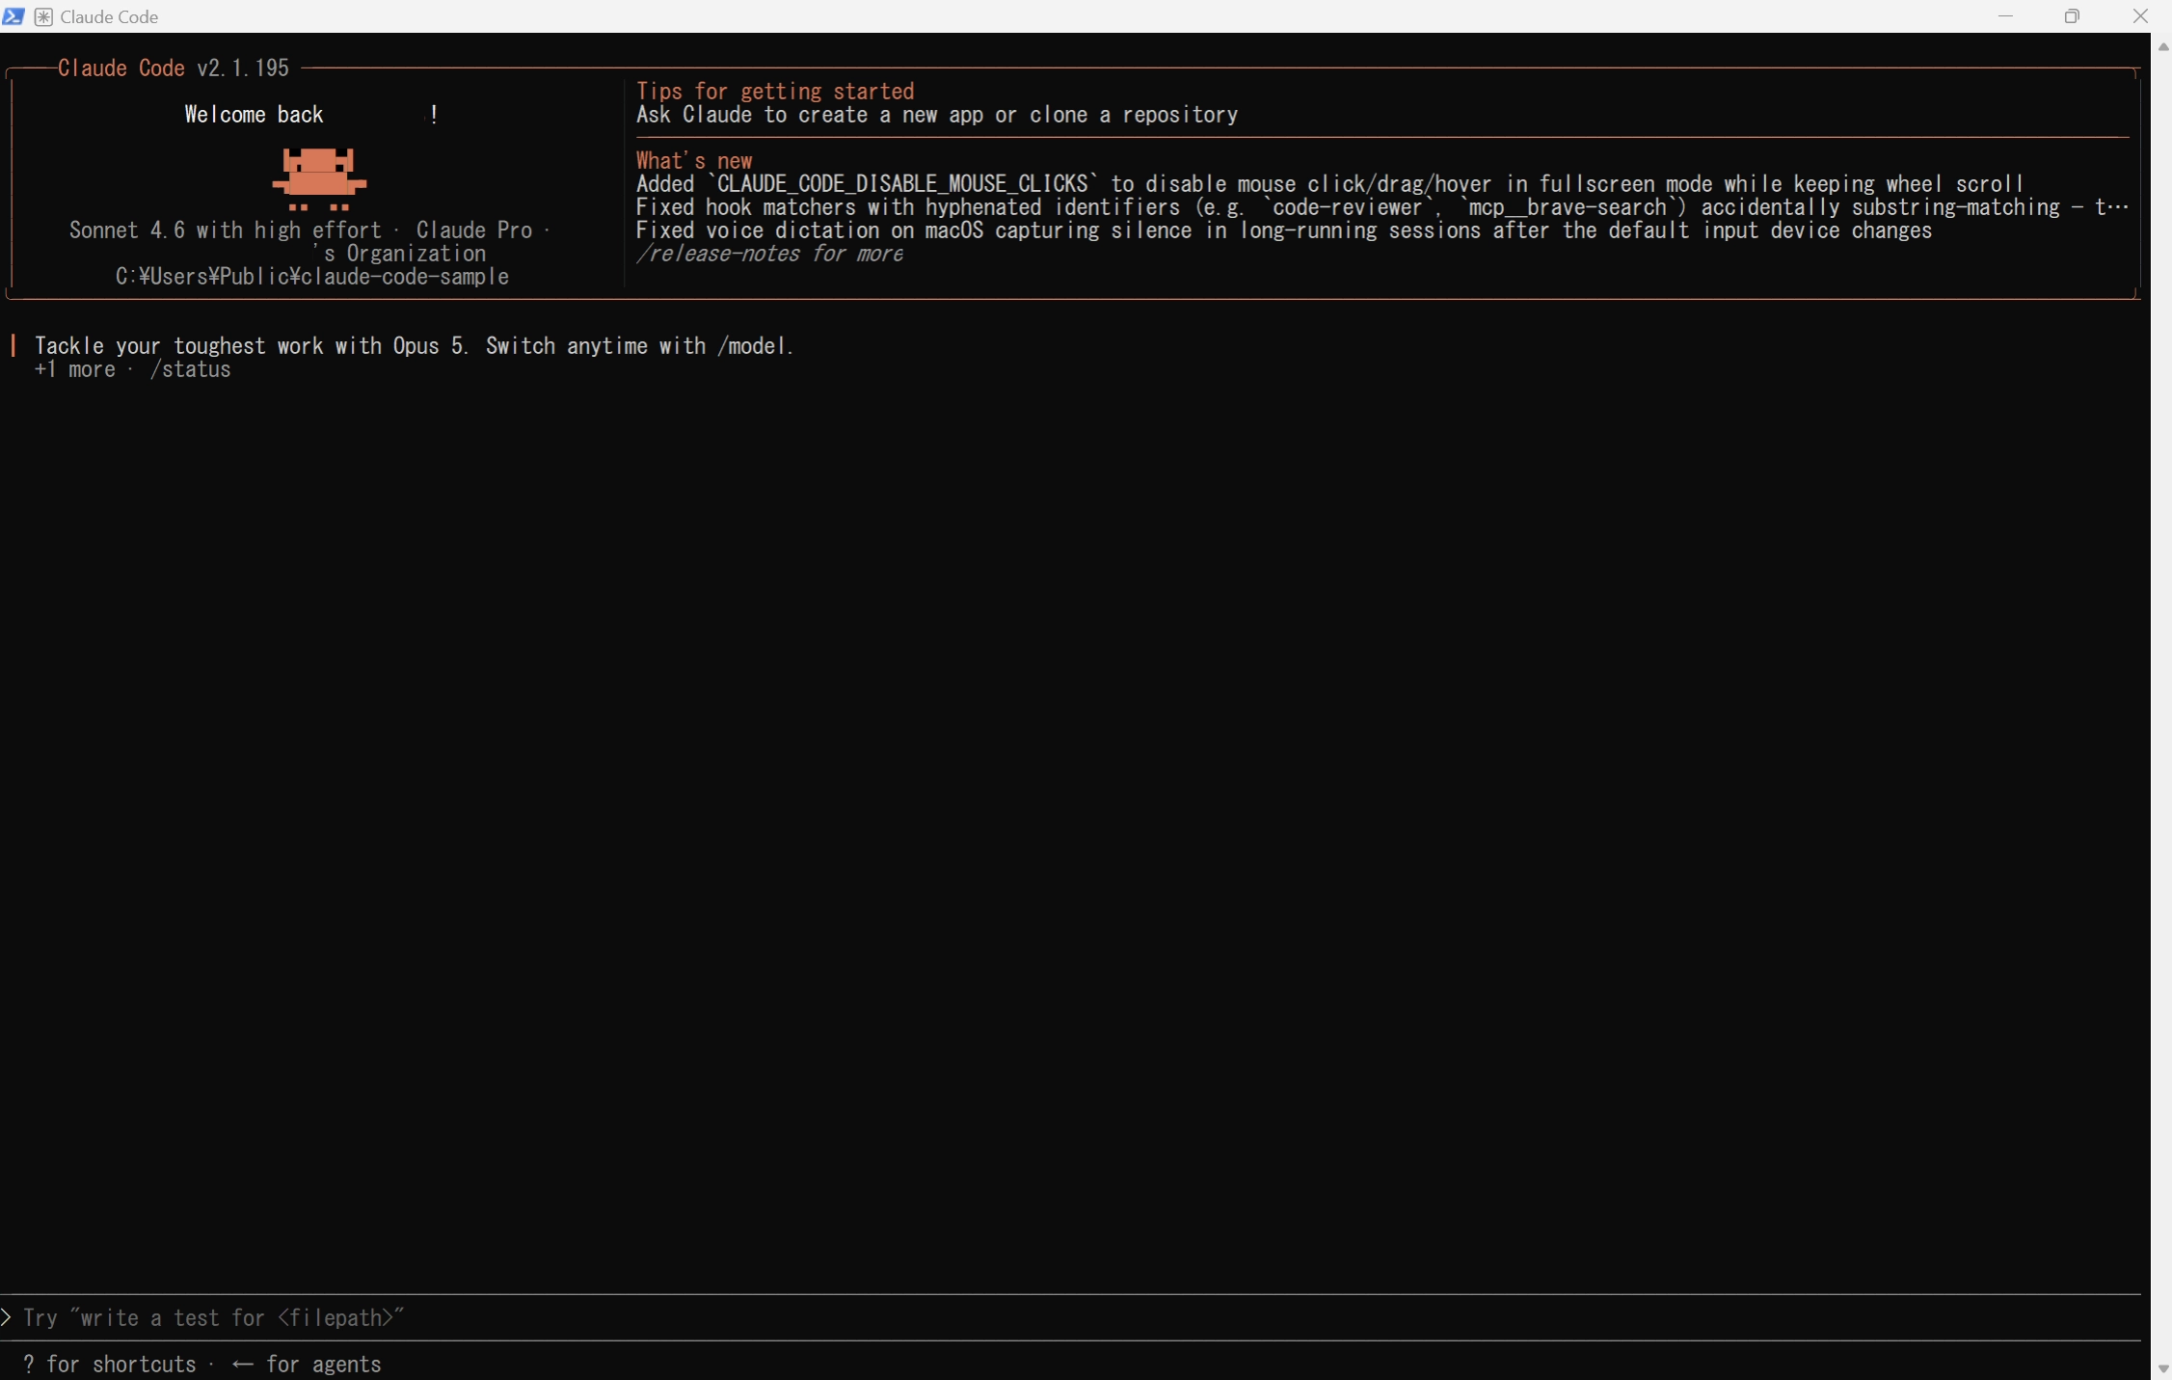Screen dimensions: 2172x1380
Task: Click the PowerShell icon in the title bar
Action: (x=13, y=16)
